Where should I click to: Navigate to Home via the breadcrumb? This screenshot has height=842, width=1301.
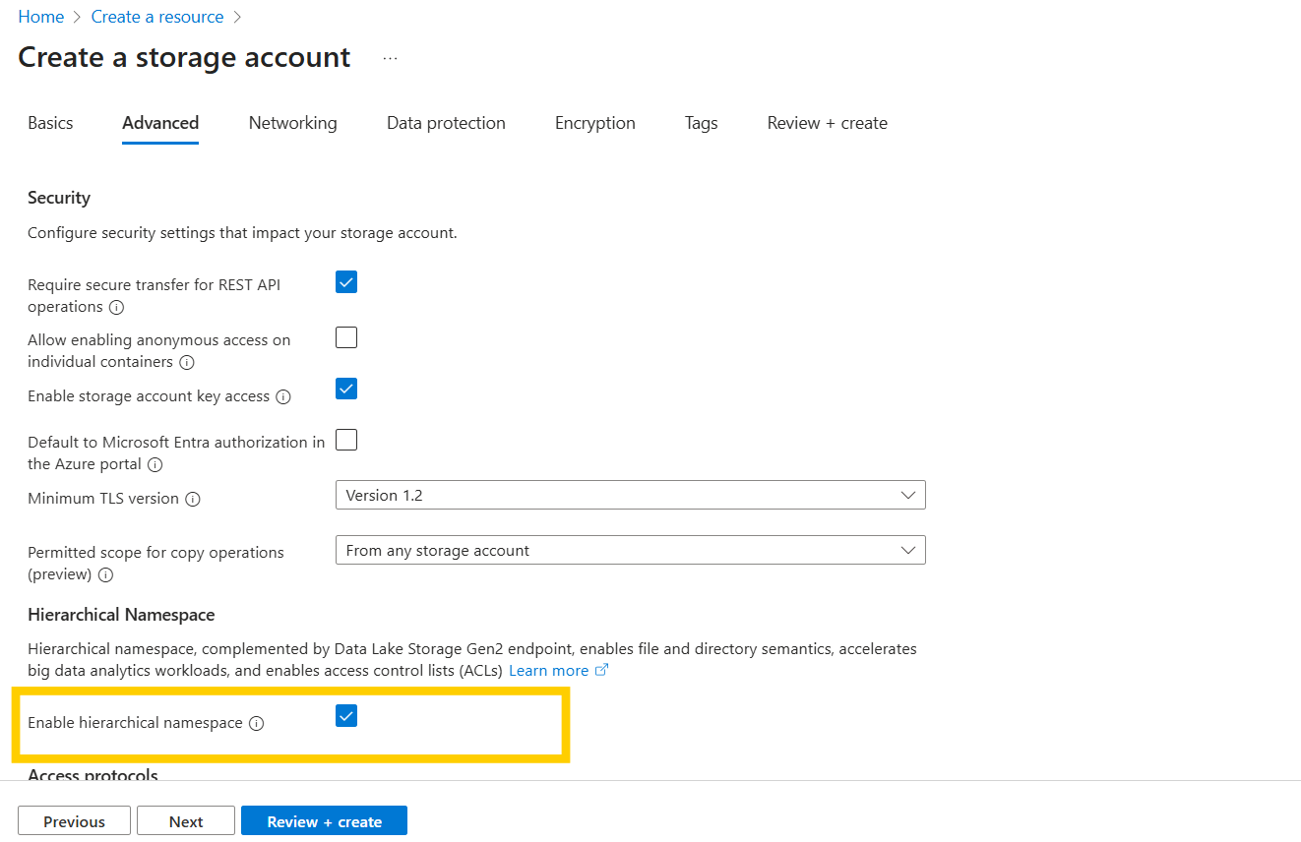click(40, 16)
